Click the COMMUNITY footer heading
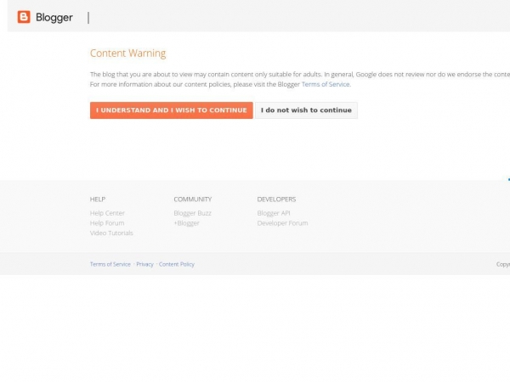Image resolution: width=510 pixels, height=382 pixels. [193, 199]
